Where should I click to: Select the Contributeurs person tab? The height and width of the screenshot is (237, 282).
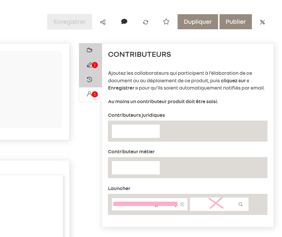click(89, 94)
